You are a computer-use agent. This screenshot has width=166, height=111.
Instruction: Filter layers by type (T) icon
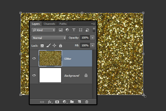74,30
